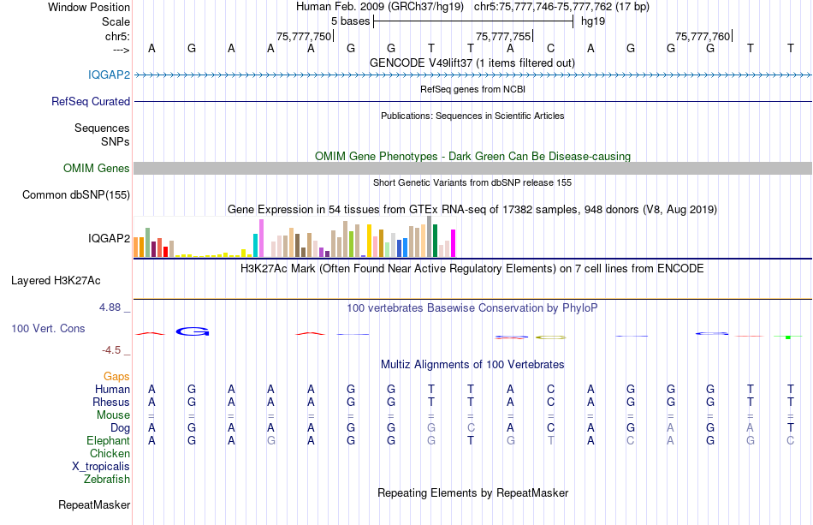Click the chr5: ruler label
This screenshot has height=525, width=813.
(x=118, y=36)
